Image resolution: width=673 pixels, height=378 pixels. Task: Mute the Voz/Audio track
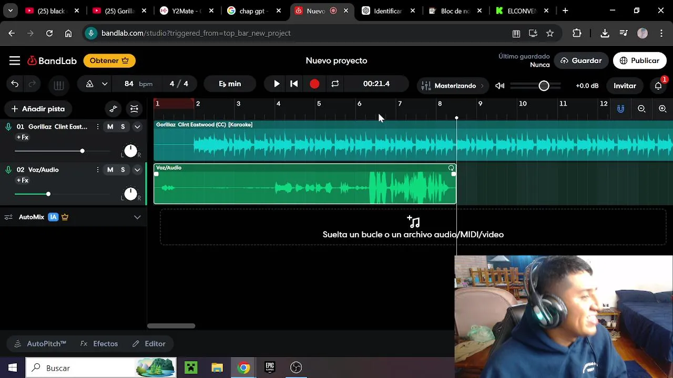110,170
